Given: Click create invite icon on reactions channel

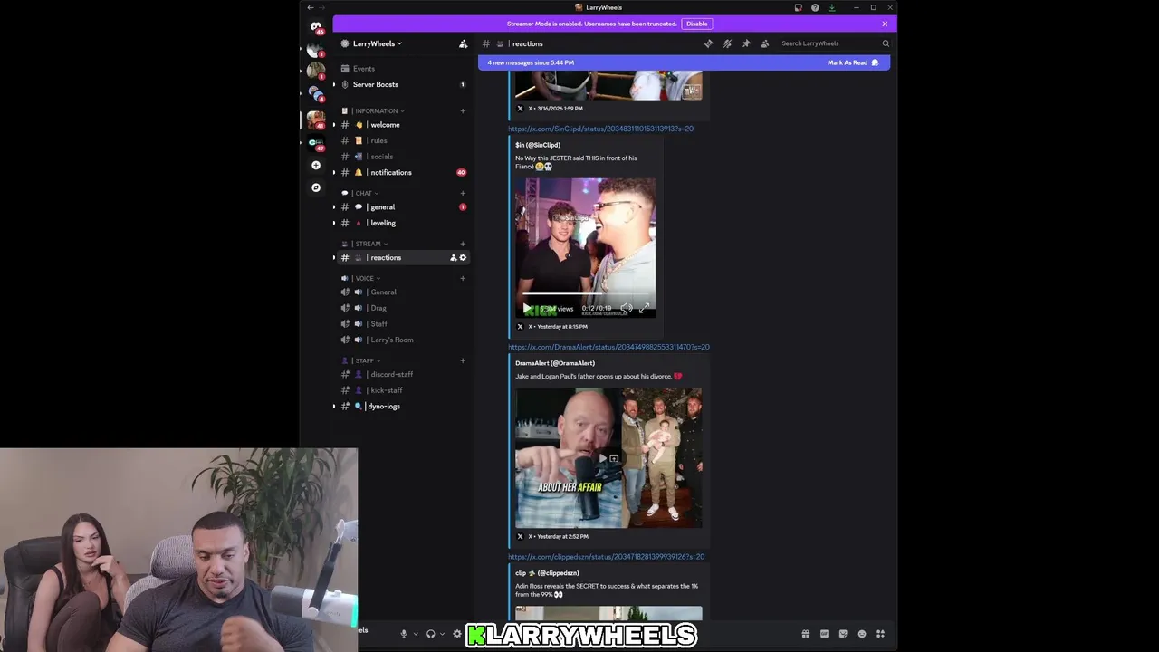Looking at the screenshot, I should [x=454, y=257].
